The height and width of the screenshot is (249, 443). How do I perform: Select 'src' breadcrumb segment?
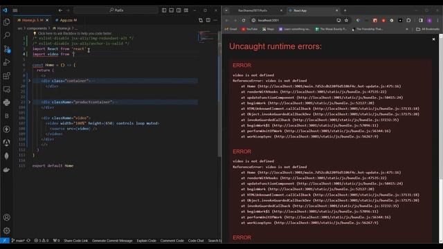point(20,28)
